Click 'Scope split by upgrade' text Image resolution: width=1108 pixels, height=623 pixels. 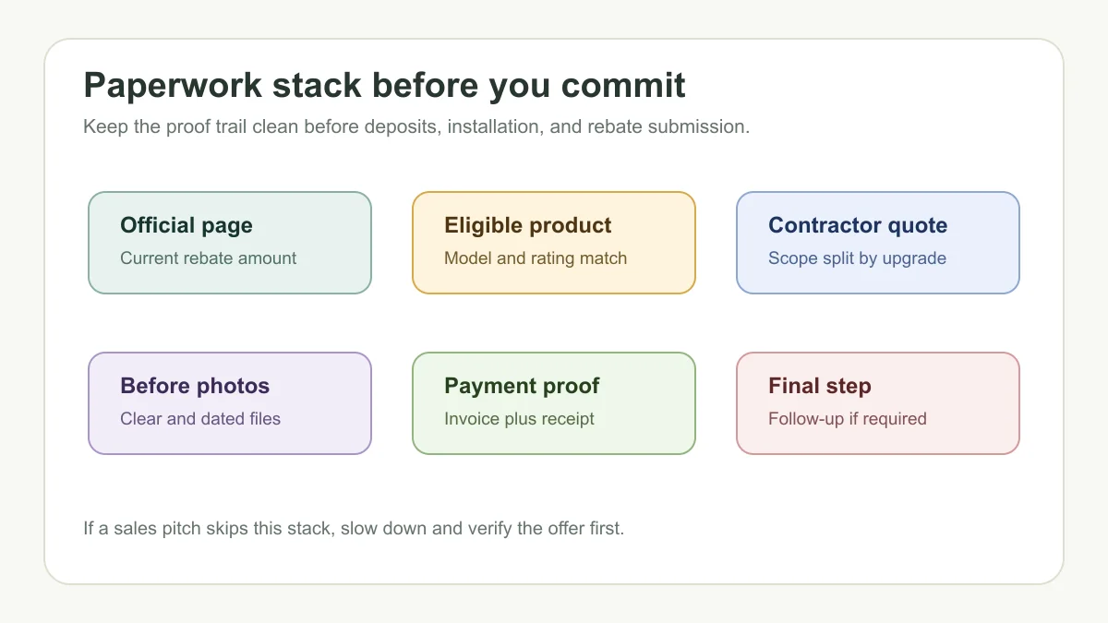[x=858, y=258]
